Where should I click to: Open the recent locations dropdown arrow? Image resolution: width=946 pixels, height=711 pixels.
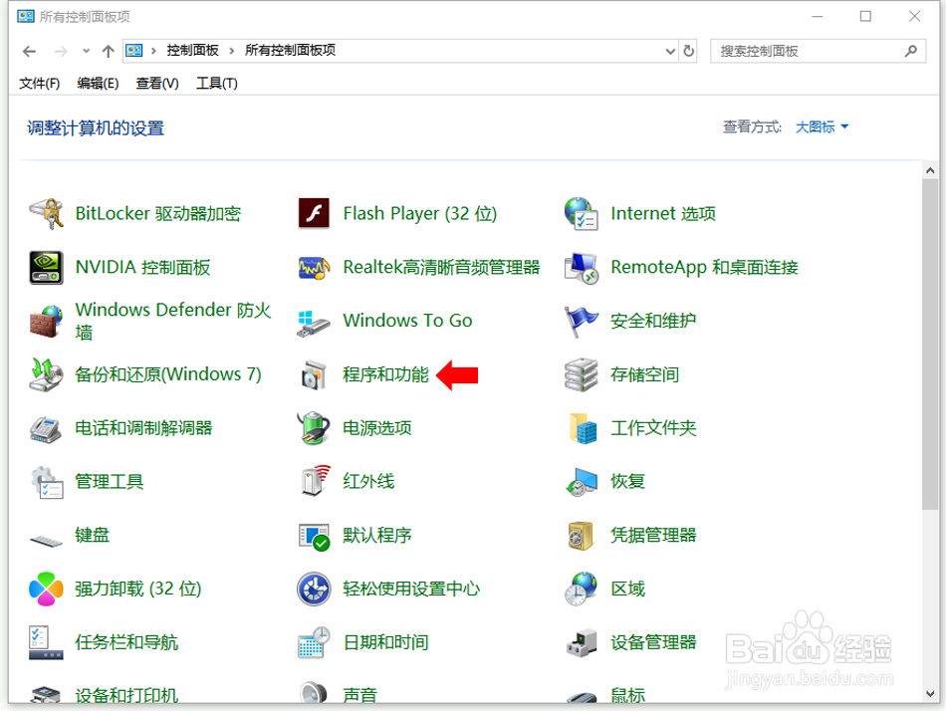[87, 52]
